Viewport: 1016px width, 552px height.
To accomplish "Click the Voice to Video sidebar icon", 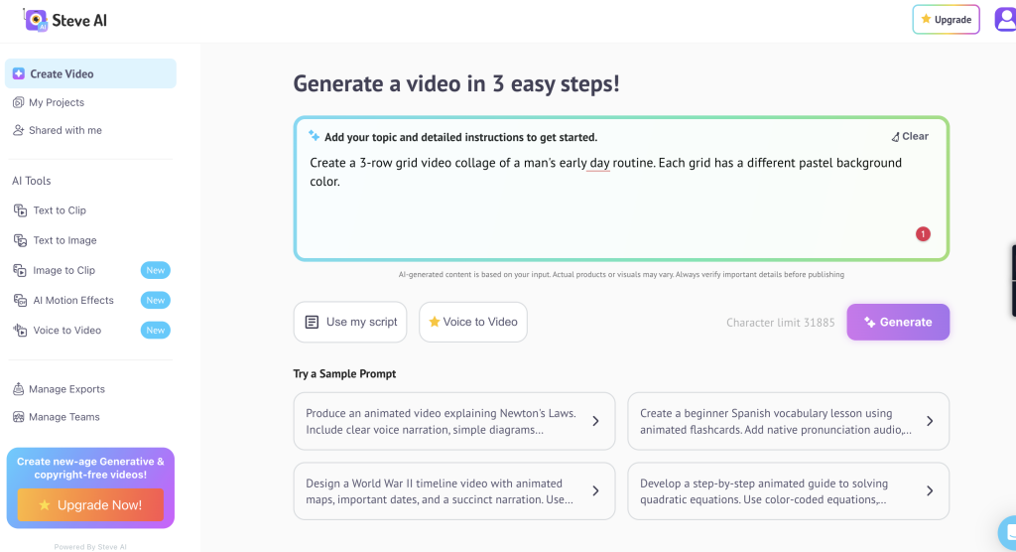I will (x=20, y=331).
